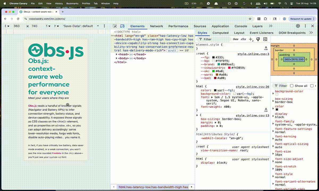
Task: Enable the Show all checkbox
Action: pyautogui.click(x=292, y=86)
